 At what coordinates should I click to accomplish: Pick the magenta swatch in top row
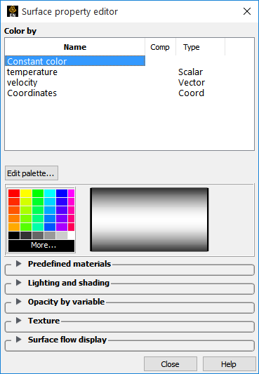pyautogui.click(x=72, y=193)
